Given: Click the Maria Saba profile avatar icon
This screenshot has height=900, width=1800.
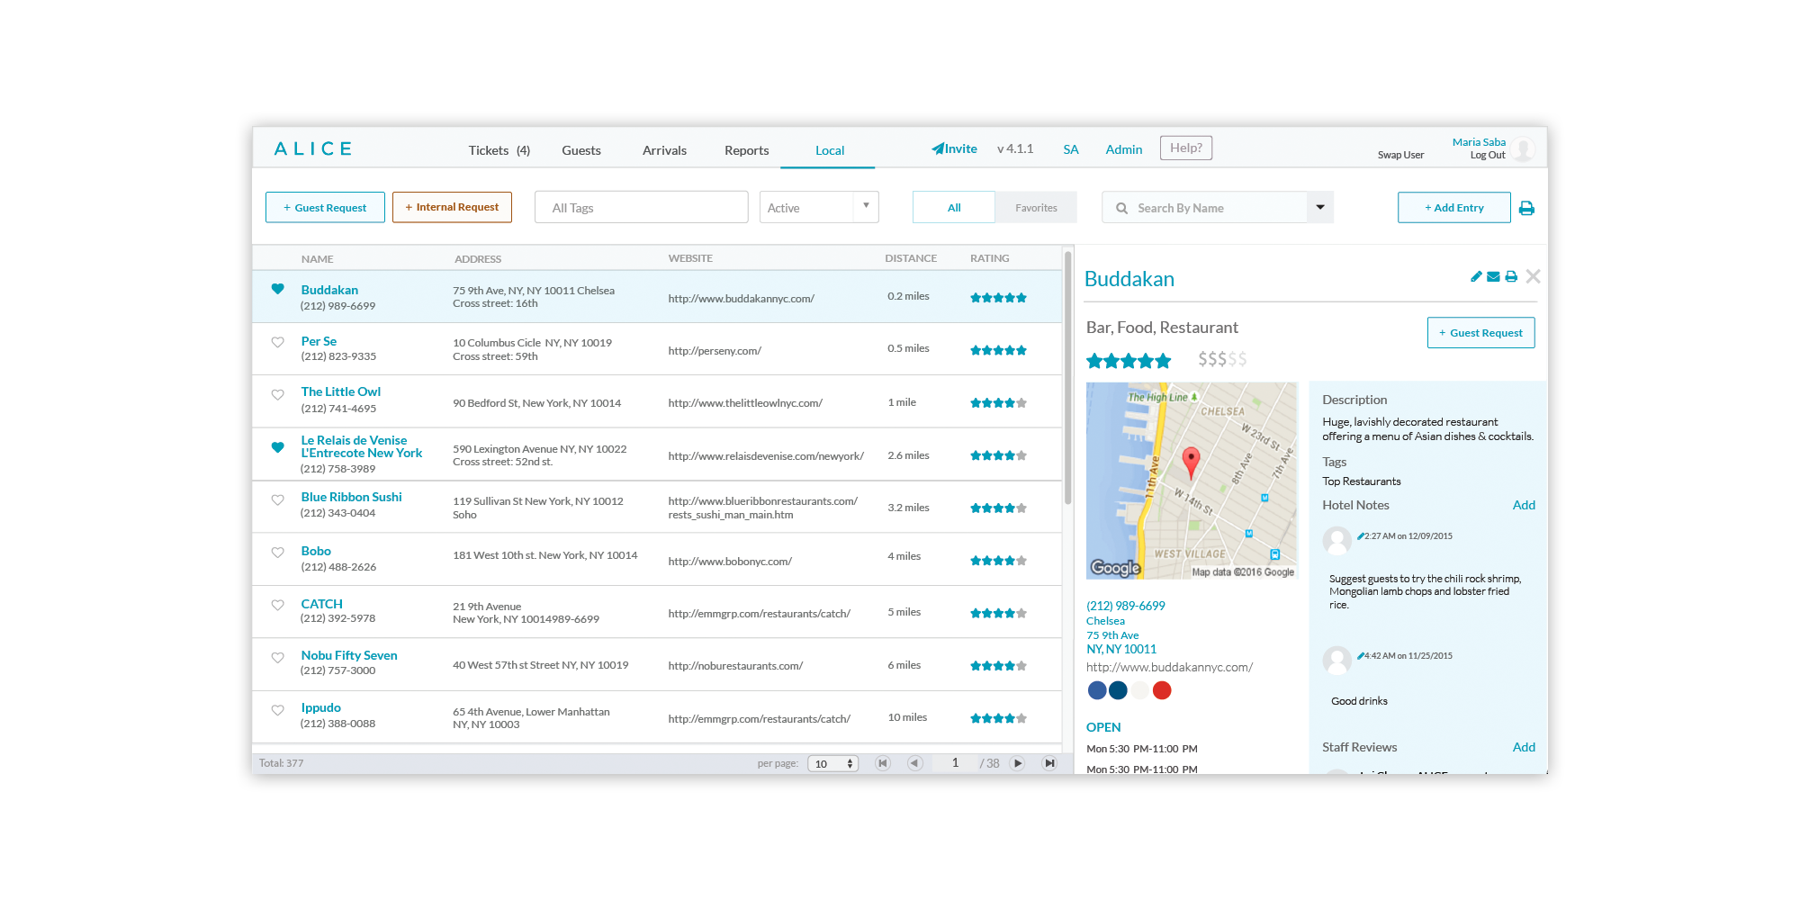Looking at the screenshot, I should click(1523, 148).
